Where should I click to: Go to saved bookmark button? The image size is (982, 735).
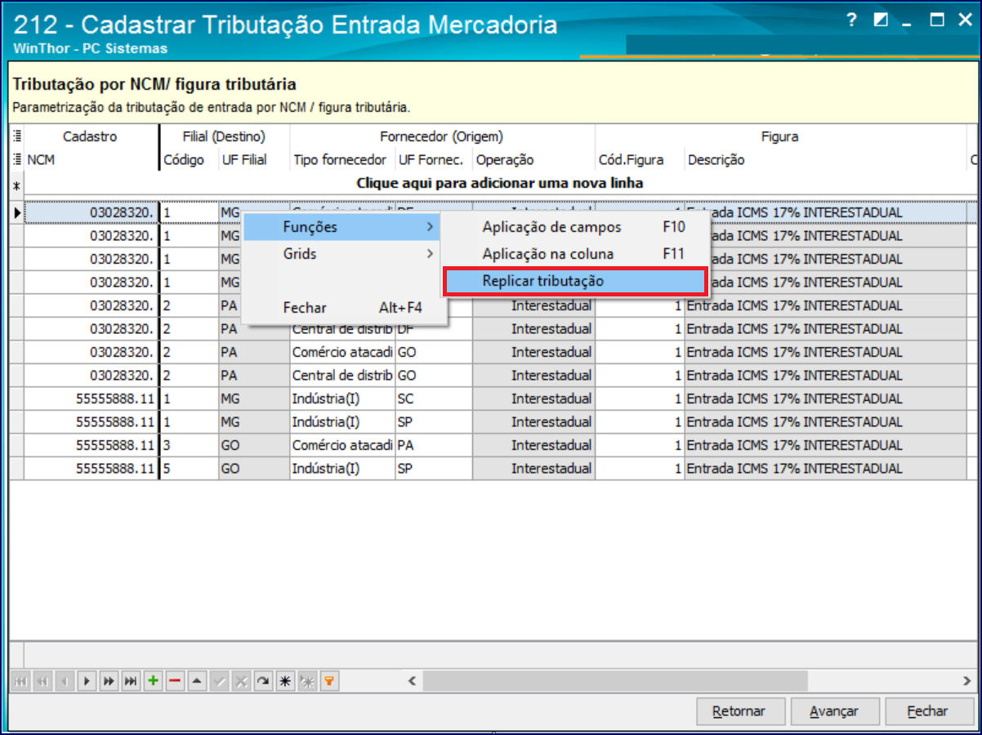tap(307, 681)
